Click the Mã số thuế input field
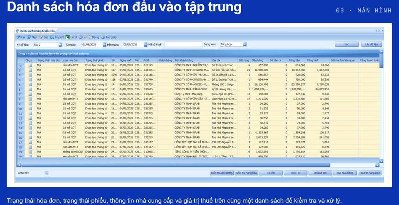399x205 pixels. 184,44
